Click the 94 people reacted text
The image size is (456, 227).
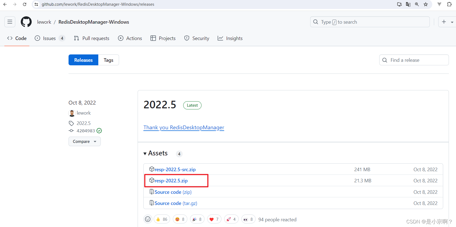coord(277,219)
